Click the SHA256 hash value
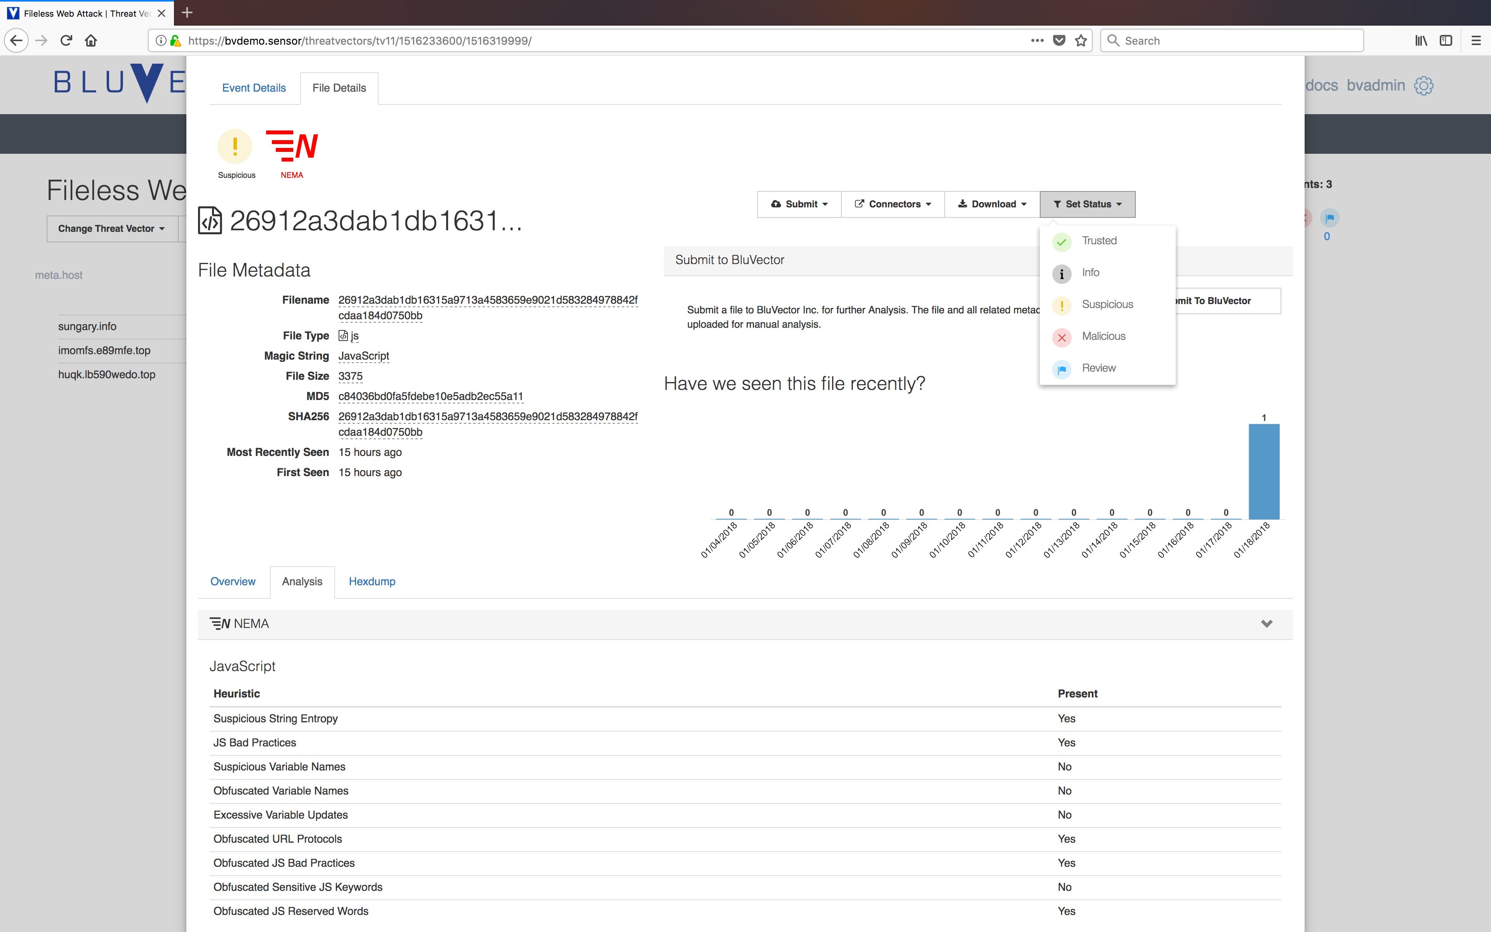The width and height of the screenshot is (1491, 932). 488,424
